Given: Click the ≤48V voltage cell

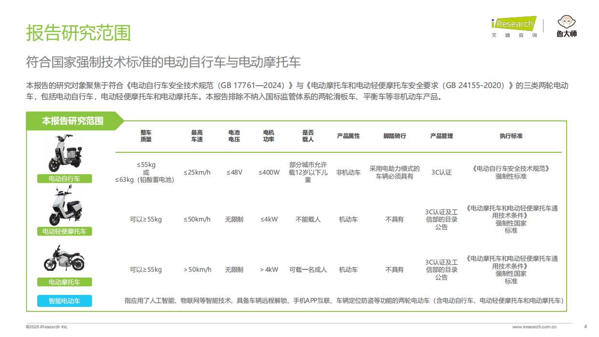Looking at the screenshot, I should click(234, 172).
